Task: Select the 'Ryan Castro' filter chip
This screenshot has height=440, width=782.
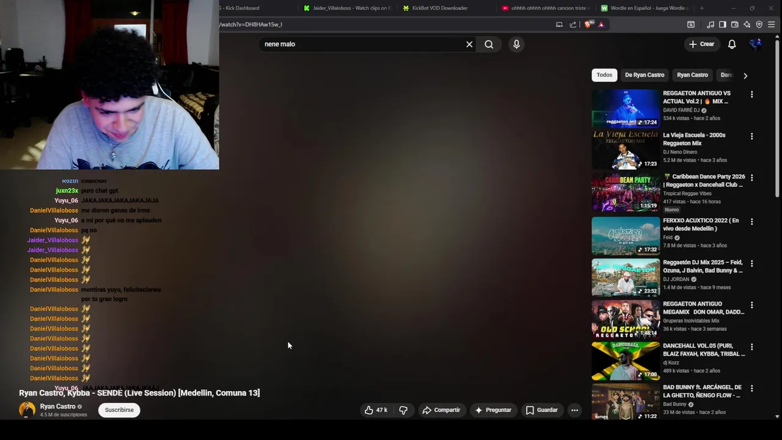Action: [692, 75]
